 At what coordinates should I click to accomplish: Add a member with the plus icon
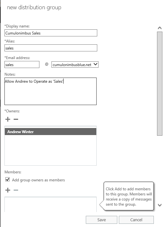[8, 190]
